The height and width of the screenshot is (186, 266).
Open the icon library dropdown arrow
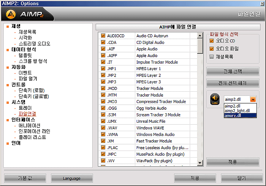tap(253, 99)
